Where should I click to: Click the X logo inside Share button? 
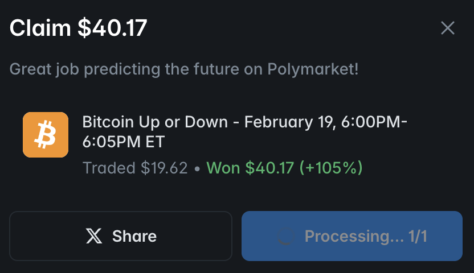click(94, 236)
